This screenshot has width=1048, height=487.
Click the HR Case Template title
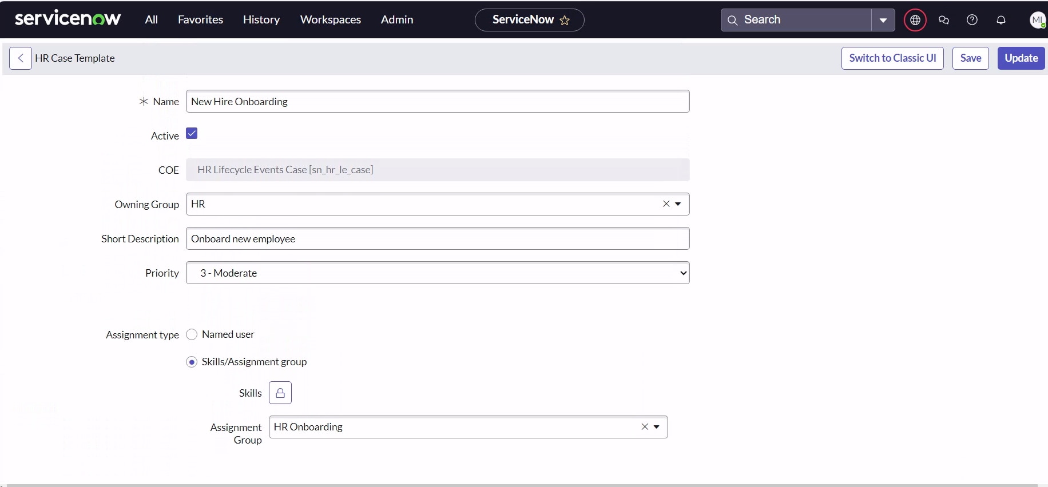tap(75, 58)
